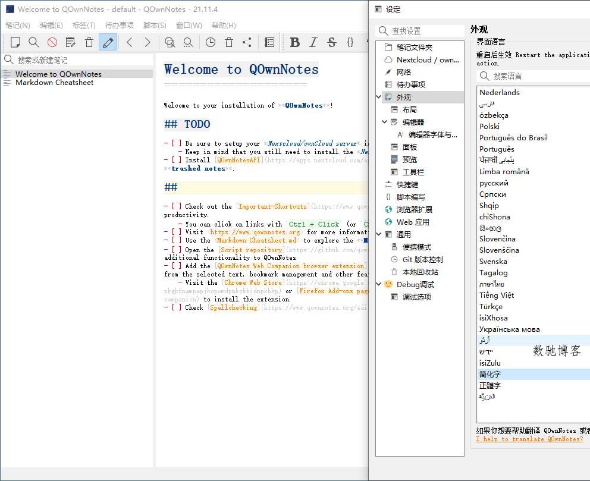Select Git 版本控制 settings item

(422, 259)
